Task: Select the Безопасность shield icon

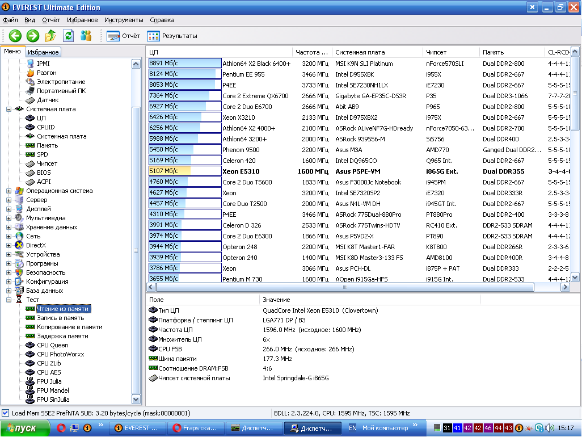Action: coord(19,272)
